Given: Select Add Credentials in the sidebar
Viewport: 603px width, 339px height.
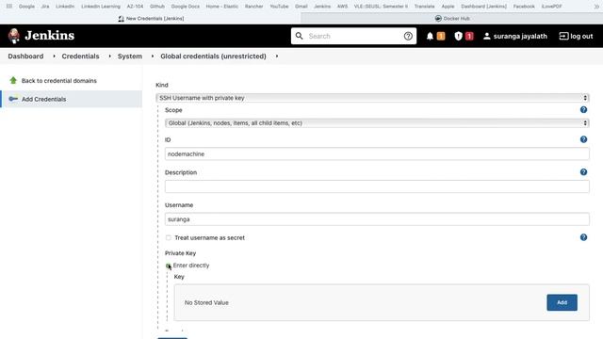Looking at the screenshot, I should click(72, 99).
